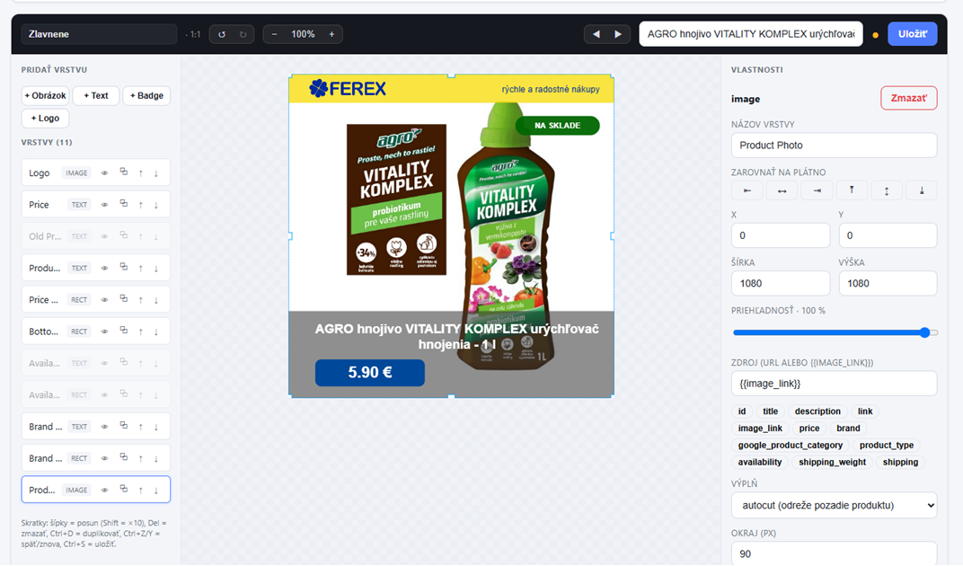Center layer horizontally on canvas
Viewport: 963px width, 566px height.
782,190
